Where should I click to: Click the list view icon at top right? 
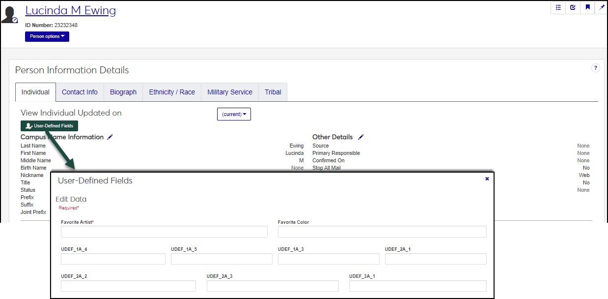click(x=558, y=7)
